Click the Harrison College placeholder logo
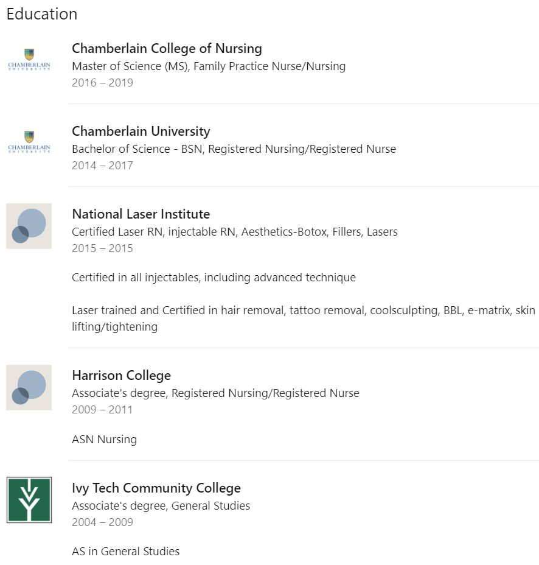Image resolution: width=539 pixels, height=565 pixels. pyautogui.click(x=29, y=387)
